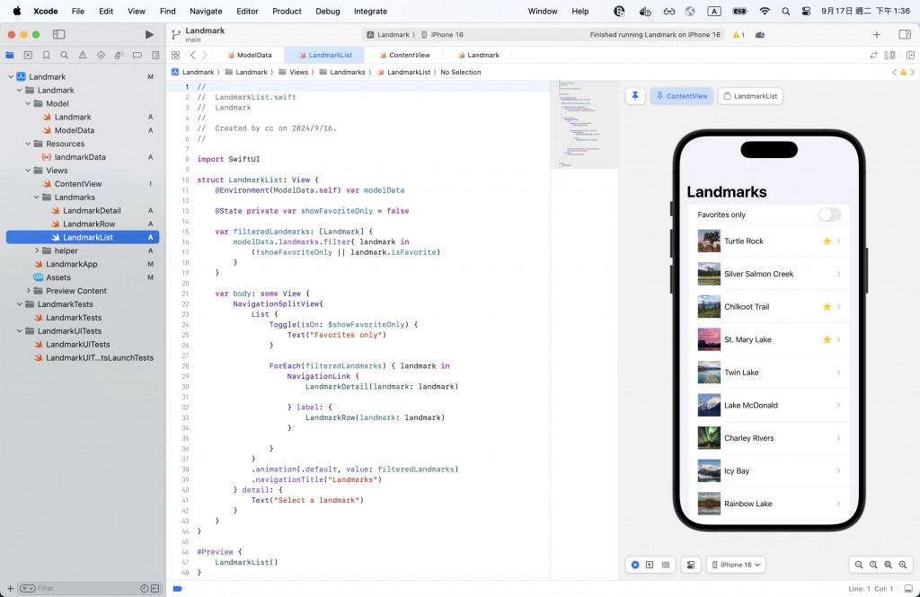Viewport: 920px width, 597px height.
Task: Open the Source Control navigator icon
Action: point(28,55)
